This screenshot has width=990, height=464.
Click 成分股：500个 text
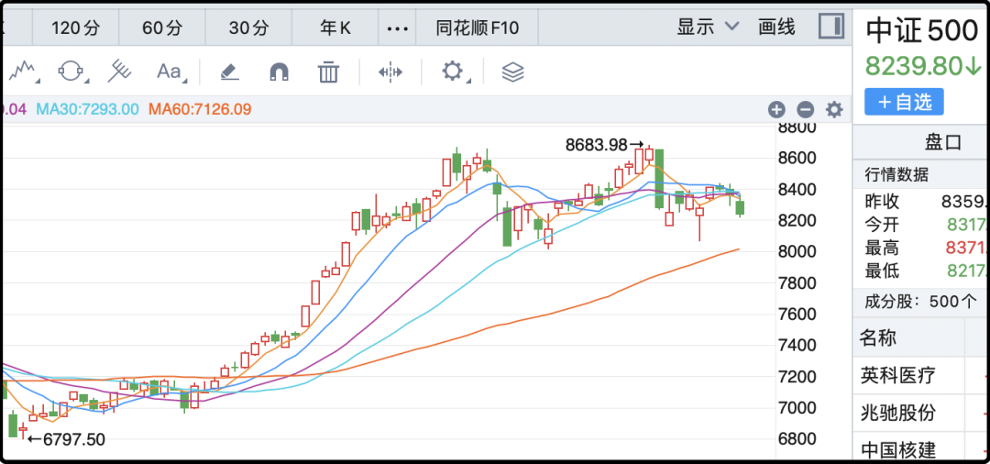[921, 301]
